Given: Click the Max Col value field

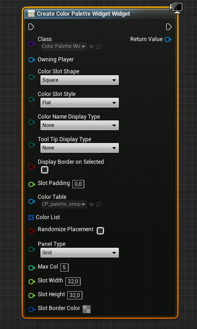Looking at the screenshot, I should (64, 268).
